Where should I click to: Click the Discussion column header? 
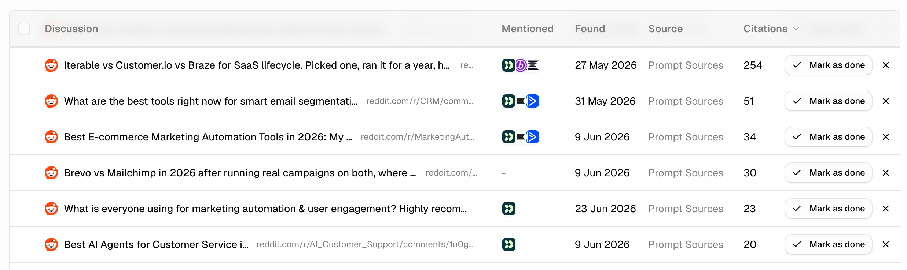pos(71,29)
